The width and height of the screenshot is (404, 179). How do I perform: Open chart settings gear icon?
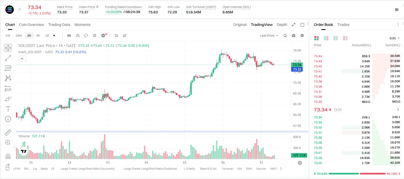click(302, 36)
